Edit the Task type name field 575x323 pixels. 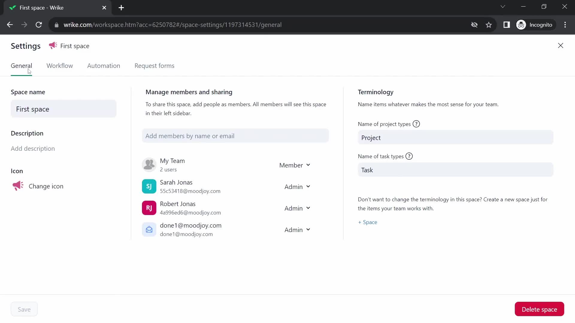point(456,170)
